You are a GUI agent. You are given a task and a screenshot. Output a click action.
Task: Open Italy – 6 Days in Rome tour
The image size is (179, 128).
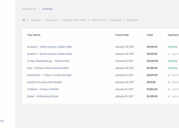click(48, 68)
